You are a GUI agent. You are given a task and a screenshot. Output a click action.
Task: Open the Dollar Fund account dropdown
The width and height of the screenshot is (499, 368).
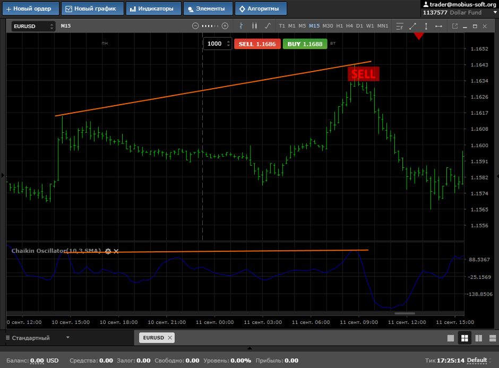click(495, 12)
